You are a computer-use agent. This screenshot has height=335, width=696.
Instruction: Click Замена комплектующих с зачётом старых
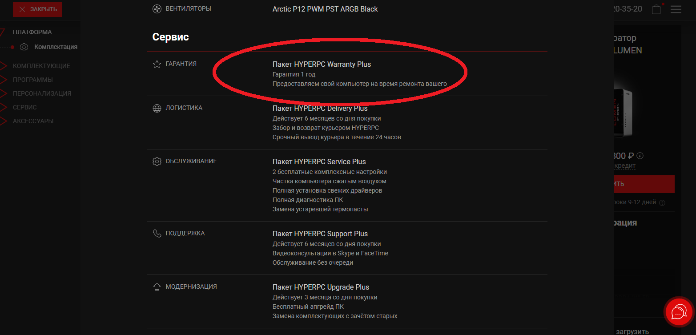(335, 316)
